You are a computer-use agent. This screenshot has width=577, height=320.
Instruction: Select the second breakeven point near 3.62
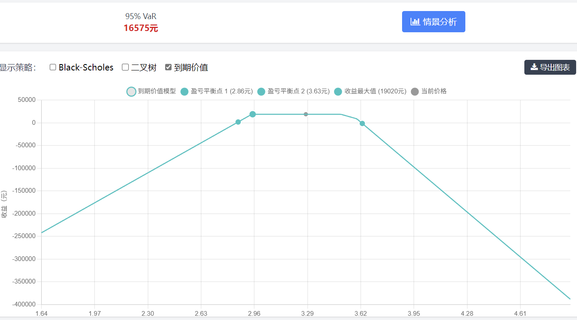tap(362, 124)
